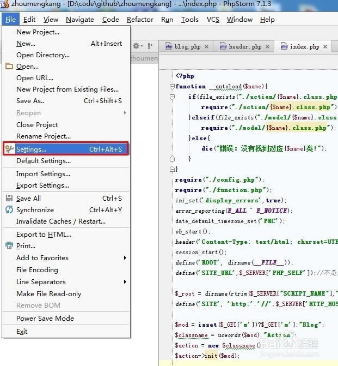Select the index.php tab

point(304,47)
